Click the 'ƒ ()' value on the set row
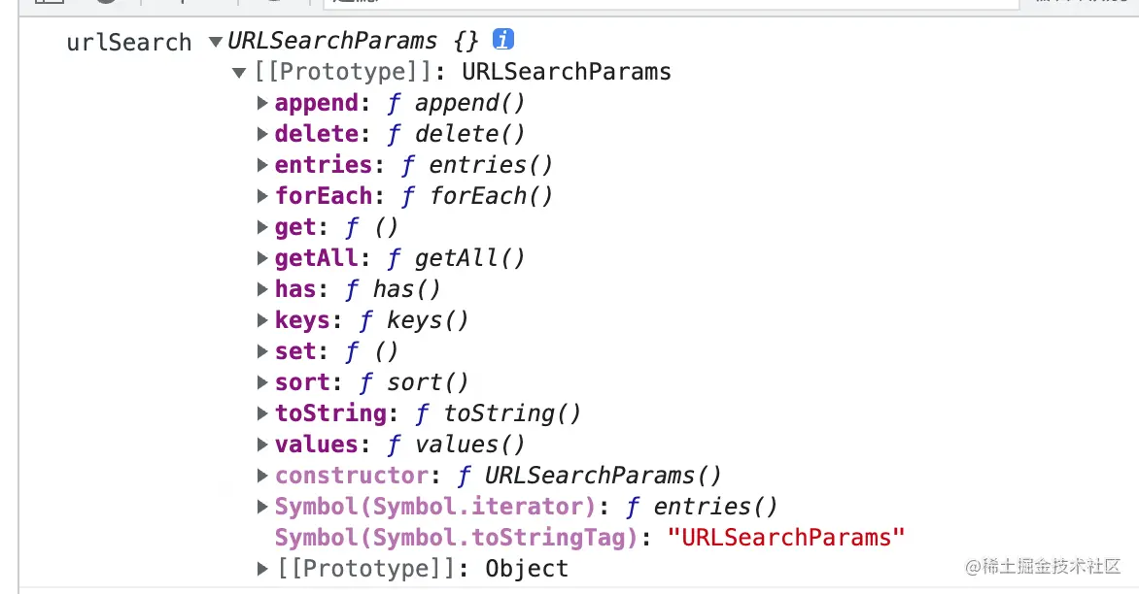The width and height of the screenshot is (1139, 594). coord(371,351)
